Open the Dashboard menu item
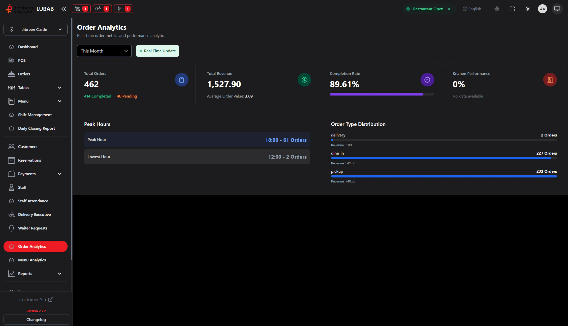 [x=28, y=47]
